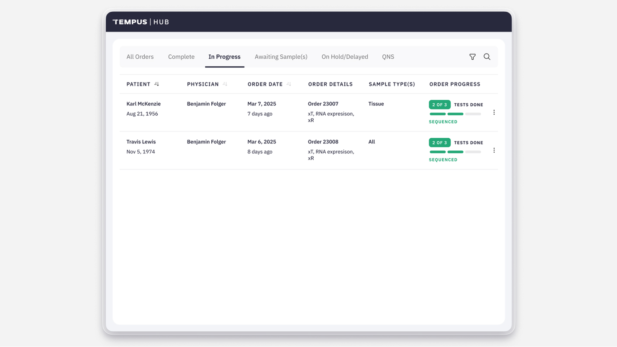Click tests list under Order 23007

coord(331,117)
